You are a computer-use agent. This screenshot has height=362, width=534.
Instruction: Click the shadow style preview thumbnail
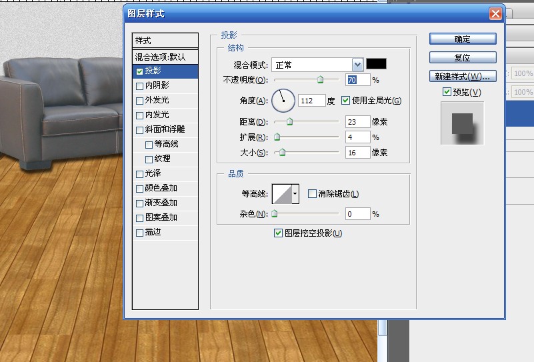(462, 123)
